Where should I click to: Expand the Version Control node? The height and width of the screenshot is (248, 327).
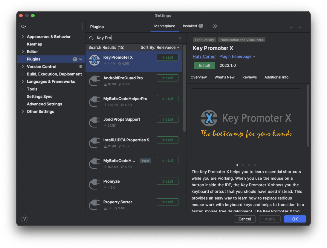point(23,67)
